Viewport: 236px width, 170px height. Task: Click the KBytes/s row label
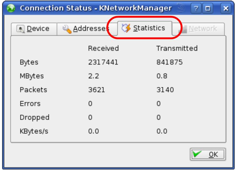34,131
